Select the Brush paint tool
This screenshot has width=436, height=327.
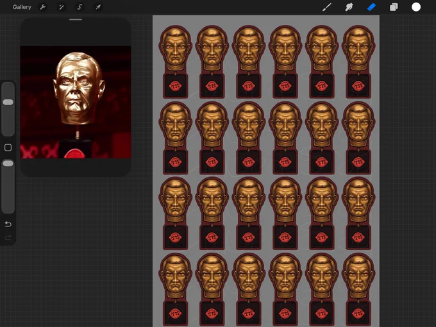[x=327, y=7]
